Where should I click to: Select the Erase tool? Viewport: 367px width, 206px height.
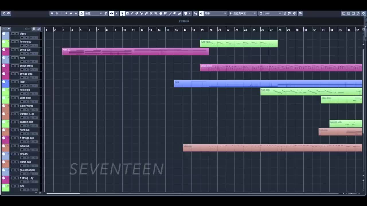click(137, 13)
